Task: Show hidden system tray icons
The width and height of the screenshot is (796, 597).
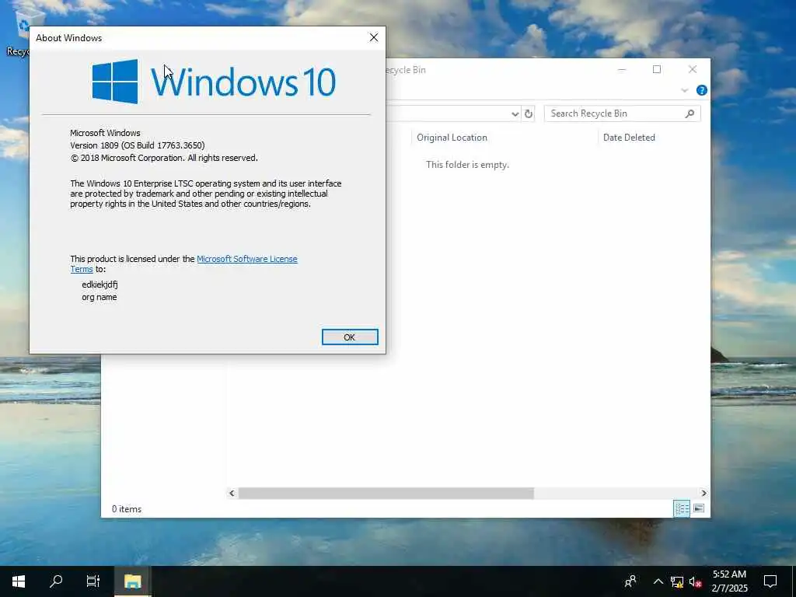Action: (658, 581)
